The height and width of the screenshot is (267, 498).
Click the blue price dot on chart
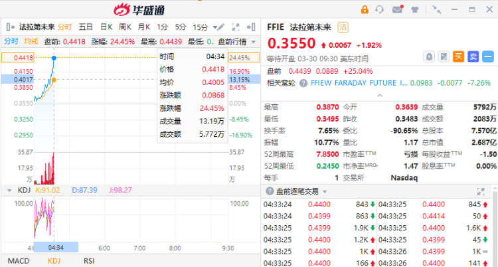(x=54, y=58)
